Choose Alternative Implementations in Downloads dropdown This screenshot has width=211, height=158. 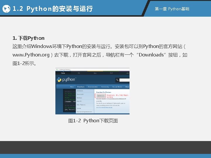click(85, 112)
